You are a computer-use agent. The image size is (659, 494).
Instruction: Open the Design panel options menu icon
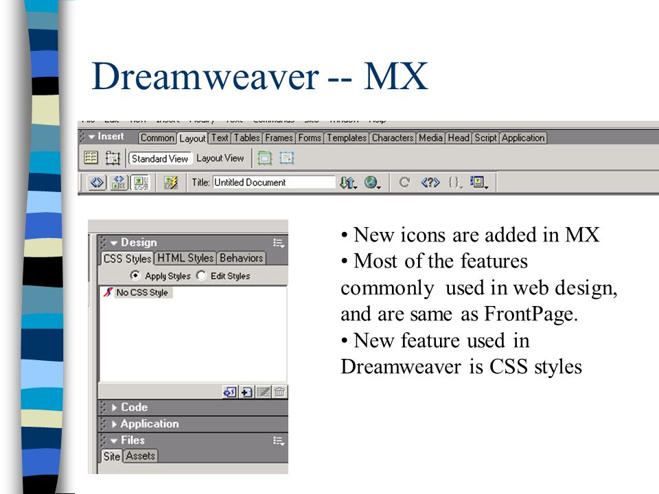[279, 243]
